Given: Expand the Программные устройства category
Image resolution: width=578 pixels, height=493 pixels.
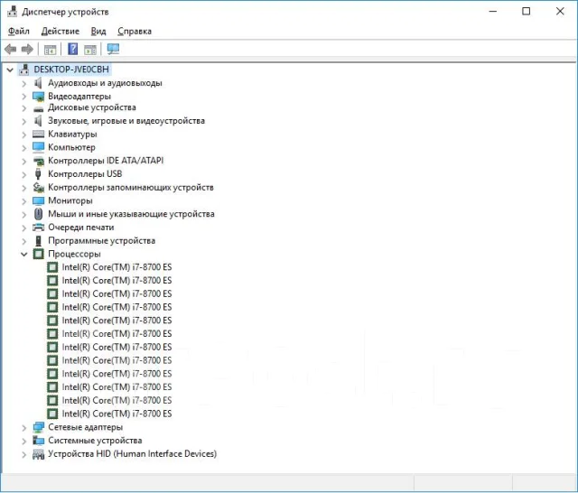Looking at the screenshot, I should coord(24,241).
